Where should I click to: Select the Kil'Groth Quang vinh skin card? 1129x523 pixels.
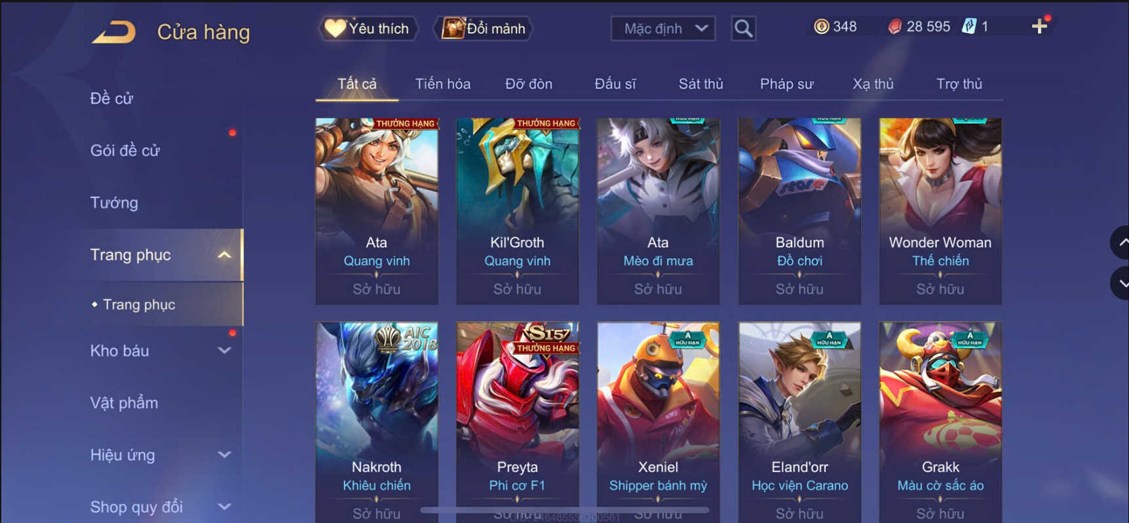click(518, 211)
